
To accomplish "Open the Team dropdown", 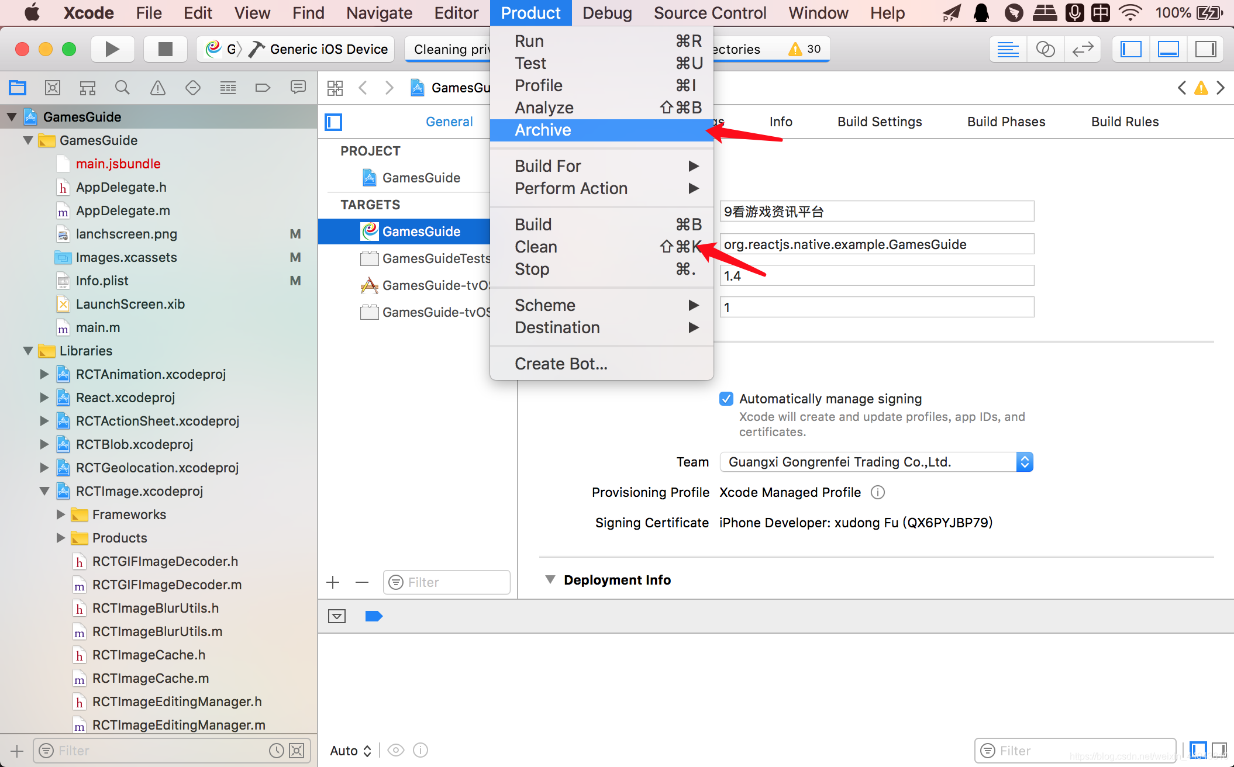I will tap(877, 462).
